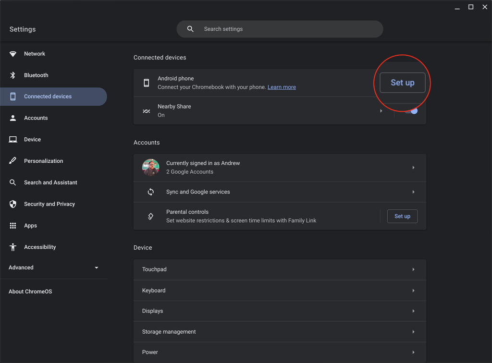Click the Device laptop icon
This screenshot has width=492, height=363.
point(13,140)
